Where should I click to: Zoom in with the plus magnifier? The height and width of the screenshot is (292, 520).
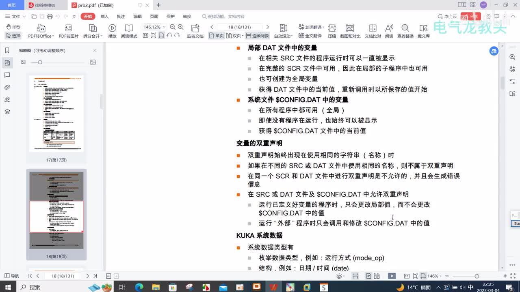(181, 27)
